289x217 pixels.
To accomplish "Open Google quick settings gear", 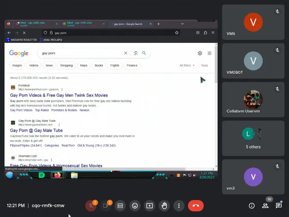I will coord(200,53).
